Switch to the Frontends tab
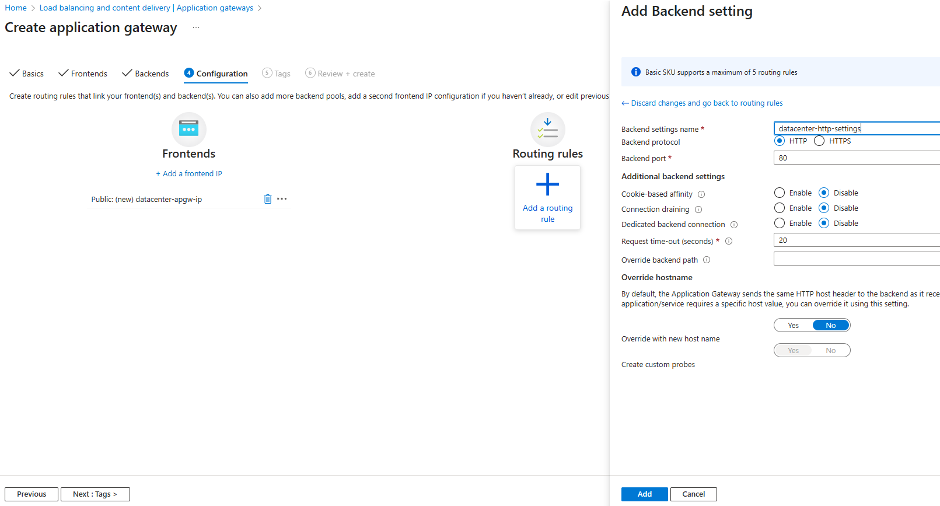 (83, 74)
